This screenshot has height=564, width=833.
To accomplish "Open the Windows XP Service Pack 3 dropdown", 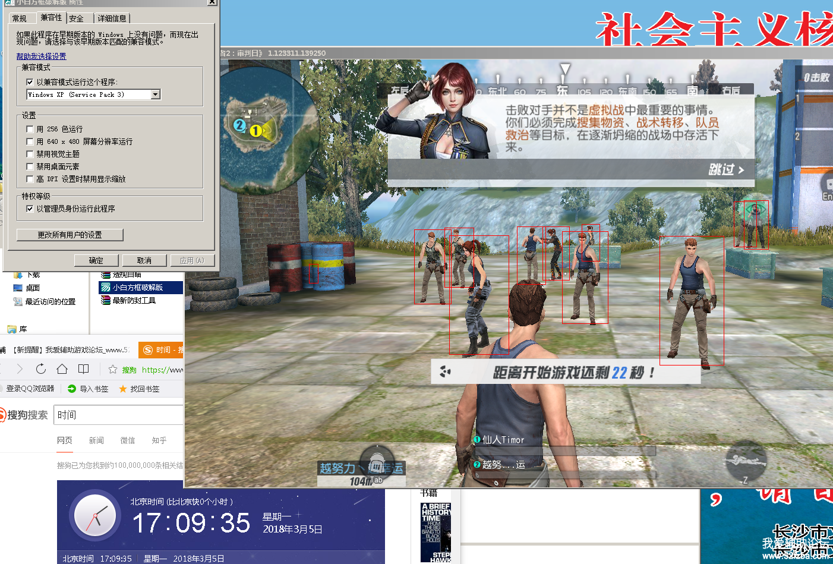I will pyautogui.click(x=156, y=94).
